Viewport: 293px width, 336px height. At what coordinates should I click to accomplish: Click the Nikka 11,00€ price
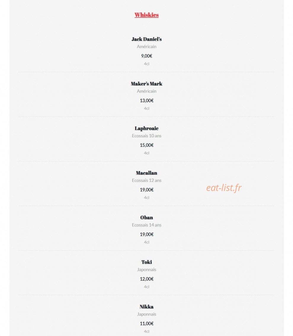coord(146,323)
